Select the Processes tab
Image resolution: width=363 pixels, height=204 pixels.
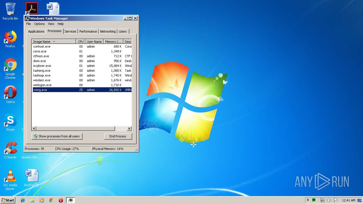click(x=54, y=31)
